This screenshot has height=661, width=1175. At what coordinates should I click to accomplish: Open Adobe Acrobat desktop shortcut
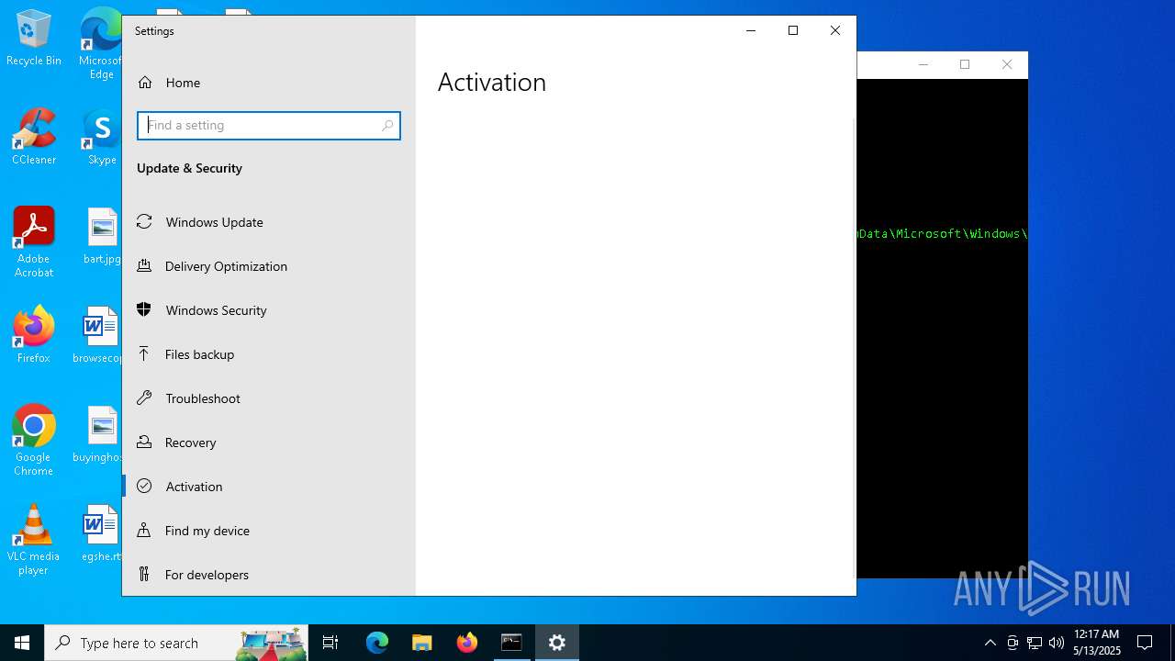point(34,242)
